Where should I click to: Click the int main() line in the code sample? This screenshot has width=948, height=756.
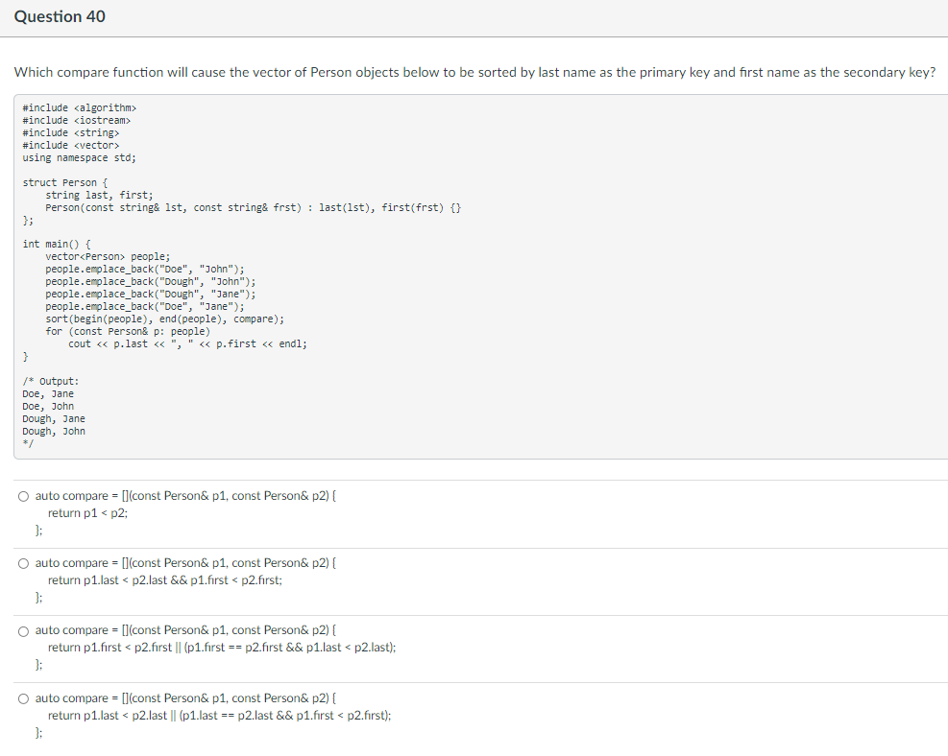pyautogui.click(x=53, y=243)
